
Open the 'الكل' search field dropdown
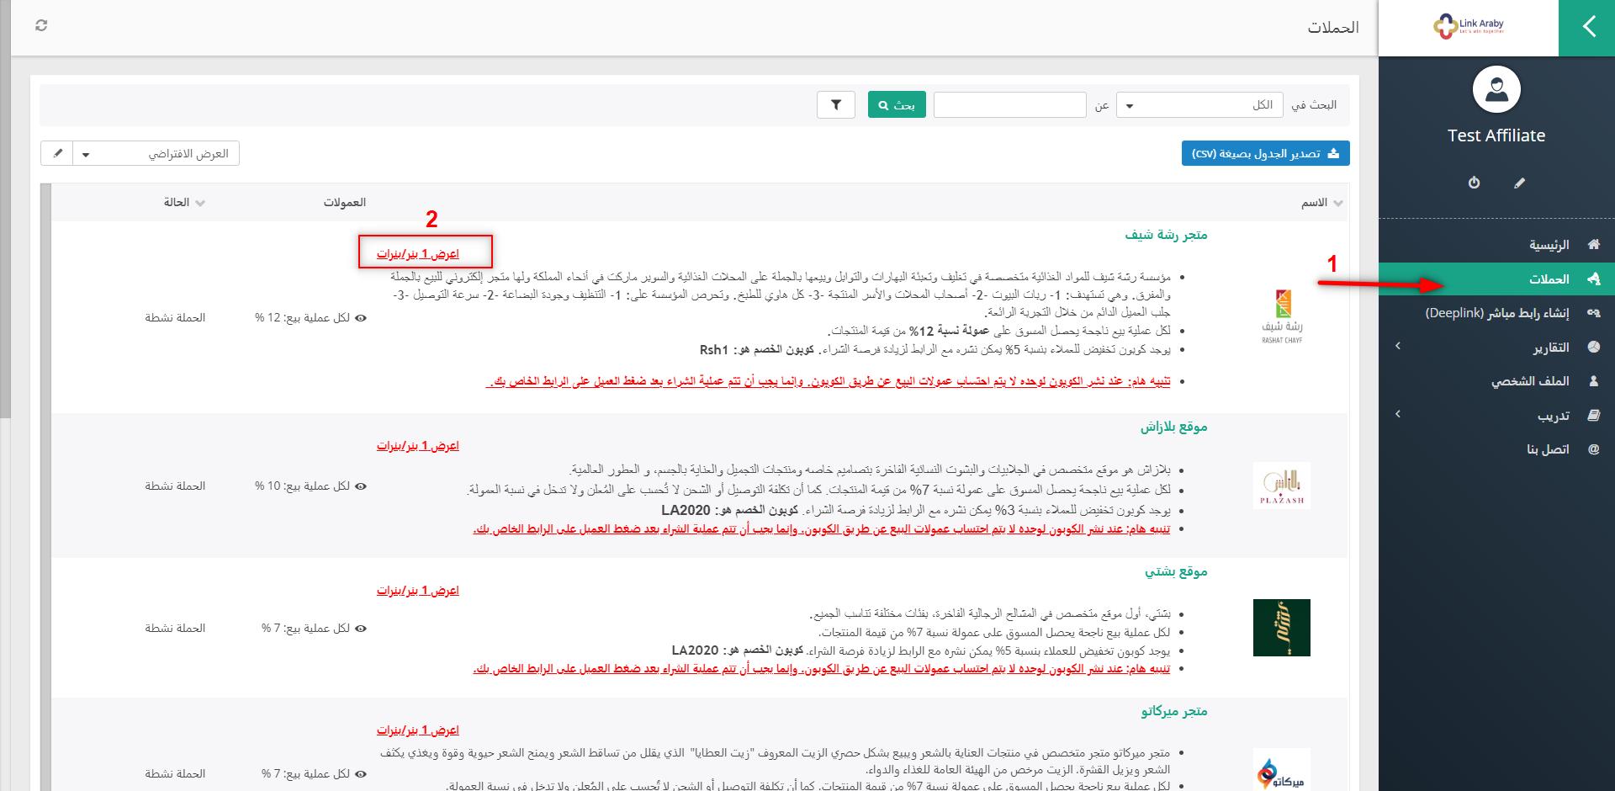click(x=1199, y=105)
